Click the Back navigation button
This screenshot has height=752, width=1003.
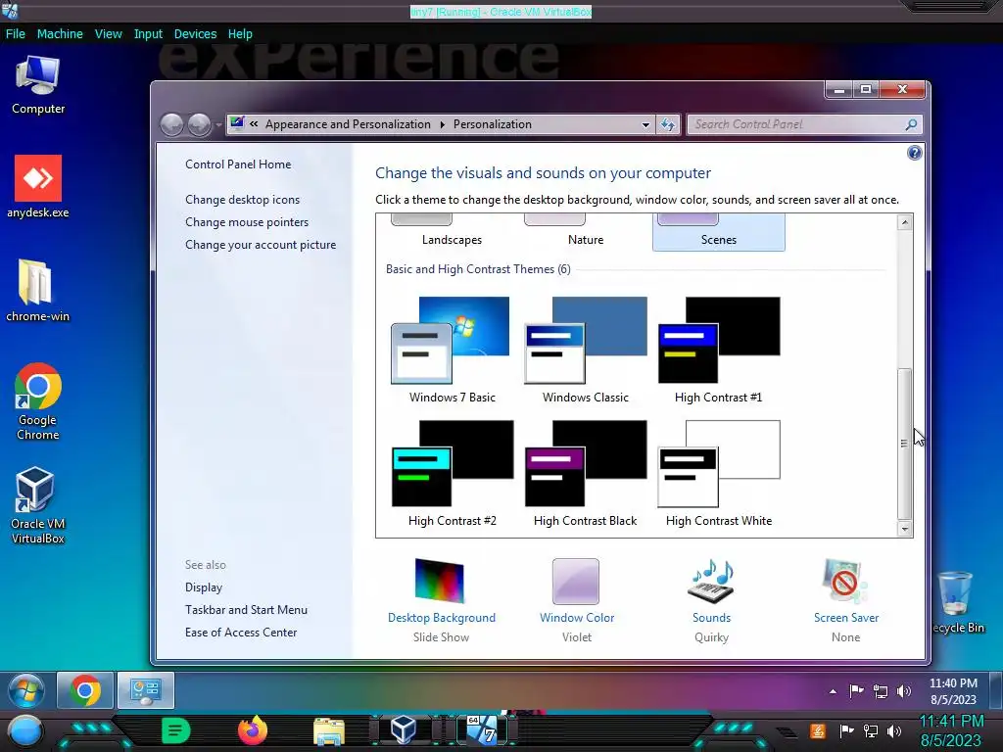coord(172,124)
